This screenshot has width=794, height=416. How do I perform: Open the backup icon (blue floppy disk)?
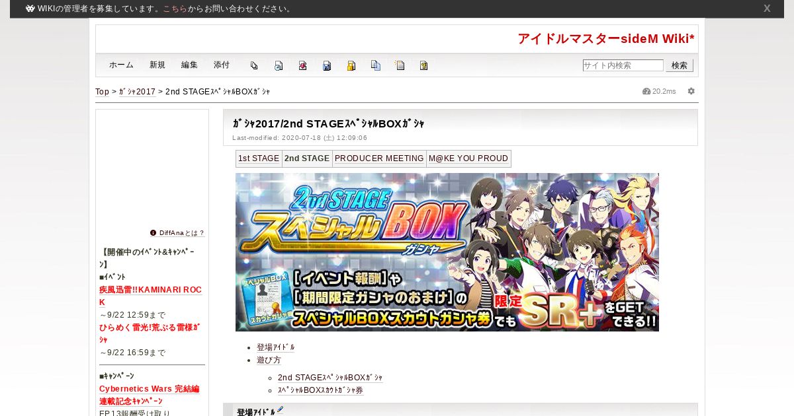point(327,65)
